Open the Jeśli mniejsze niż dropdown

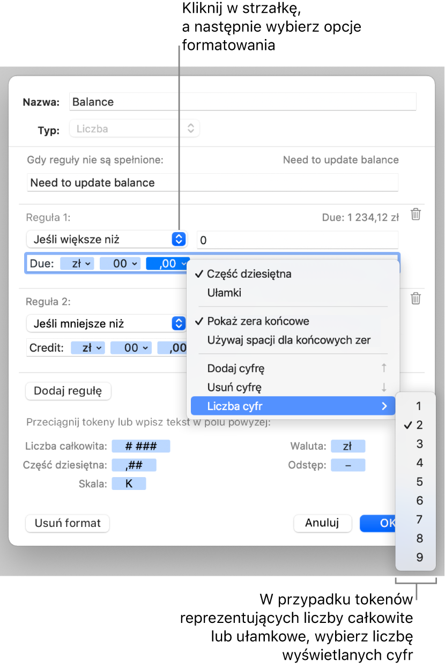point(106,324)
